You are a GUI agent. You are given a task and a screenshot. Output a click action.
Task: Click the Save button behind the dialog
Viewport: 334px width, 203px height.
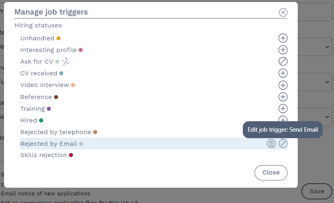point(317,191)
